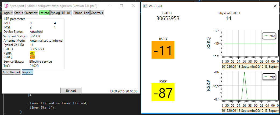The height and width of the screenshot is (115, 280).
Task: Click the TAC value 24020
Action: click(34, 66)
